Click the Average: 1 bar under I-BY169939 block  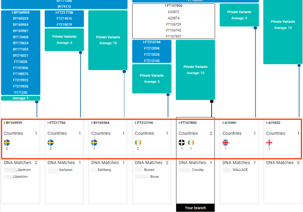click(x=21, y=98)
